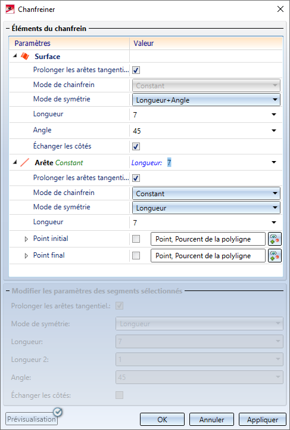
Task: Open the Angle 45 value dropdown arrow
Action: (x=274, y=131)
